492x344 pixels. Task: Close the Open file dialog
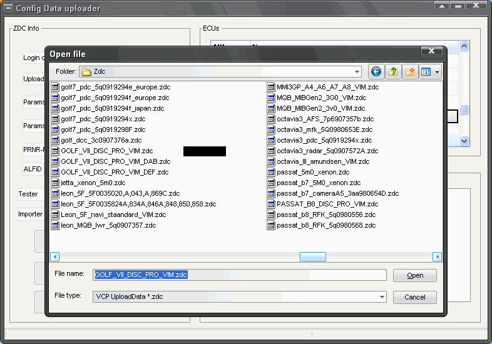[431, 51]
